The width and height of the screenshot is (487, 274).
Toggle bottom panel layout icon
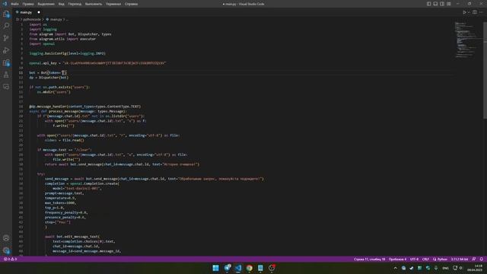(435, 4)
